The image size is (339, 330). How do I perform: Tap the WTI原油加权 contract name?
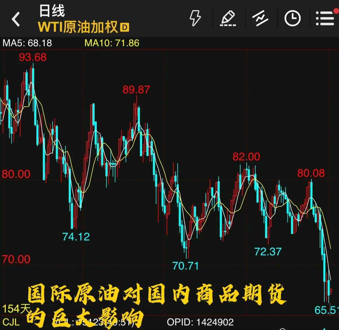tap(78, 27)
